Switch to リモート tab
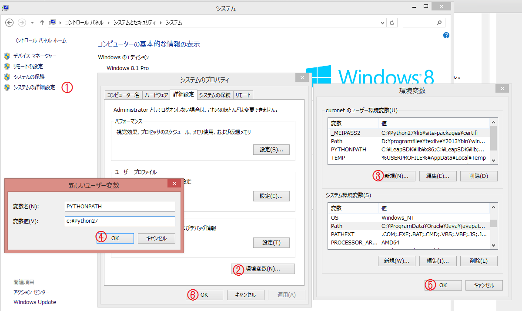 243,95
